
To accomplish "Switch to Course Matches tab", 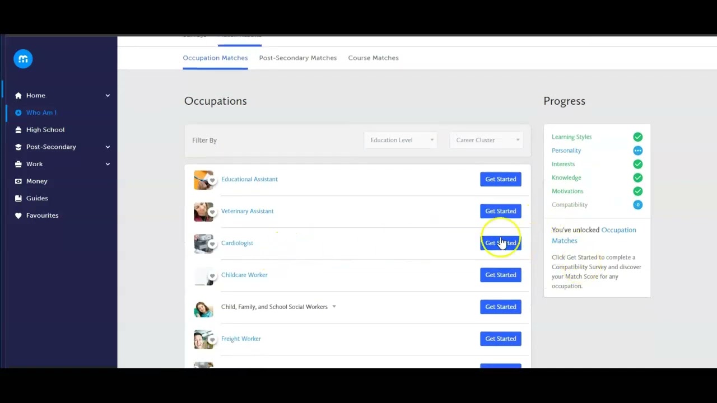I will pyautogui.click(x=374, y=58).
